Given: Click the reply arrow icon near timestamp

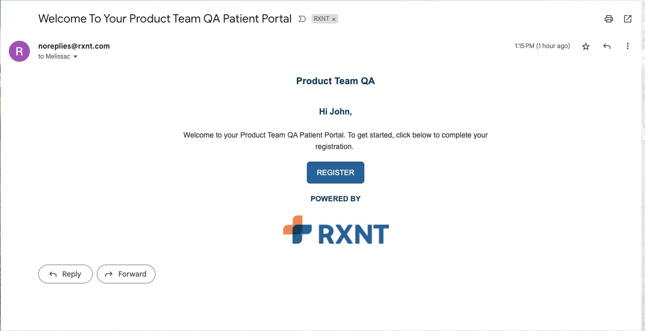Looking at the screenshot, I should click(x=607, y=47).
